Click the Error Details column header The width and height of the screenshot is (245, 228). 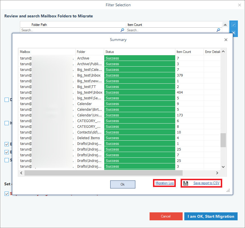(x=212, y=52)
